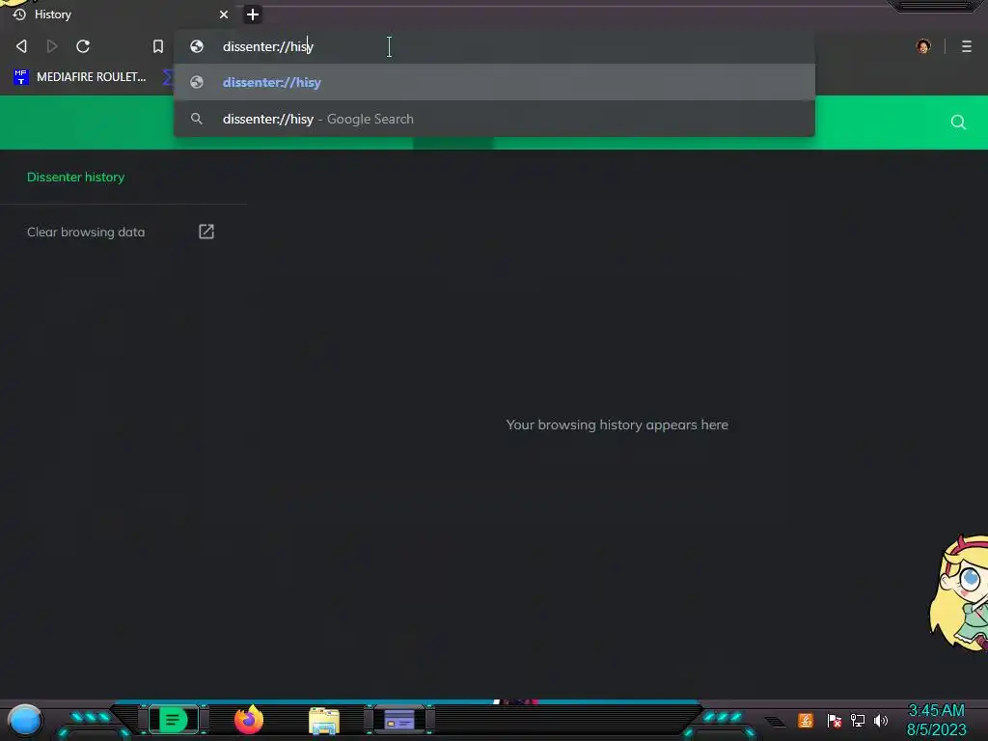988x741 pixels.
Task: Click the 'Your browsing history appears here' text
Action: pyautogui.click(x=617, y=425)
